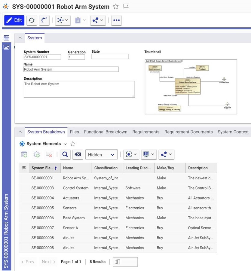Click the blue Edit button
Screen dimensions: 251x271
[14, 20]
